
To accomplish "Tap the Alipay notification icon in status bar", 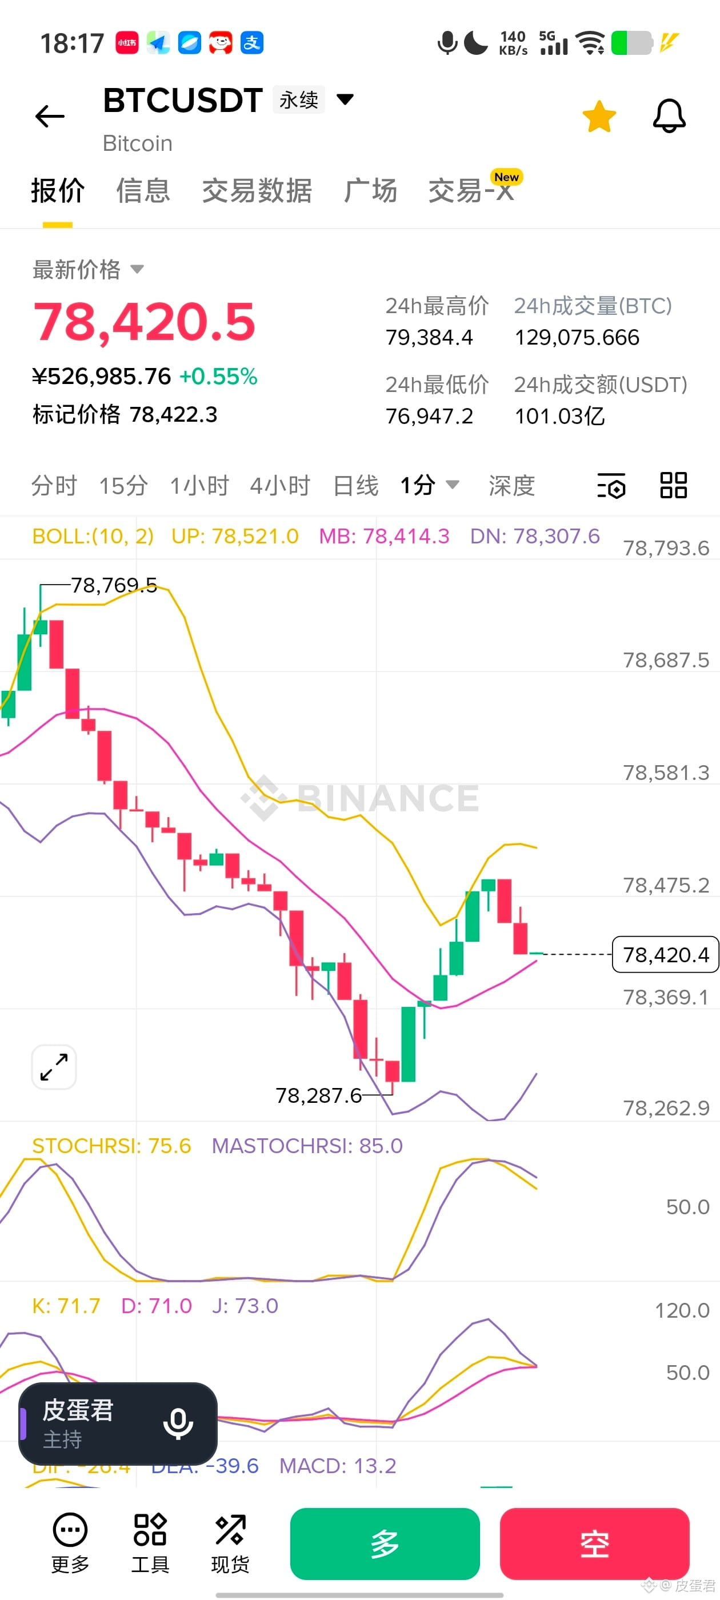I will [x=251, y=43].
